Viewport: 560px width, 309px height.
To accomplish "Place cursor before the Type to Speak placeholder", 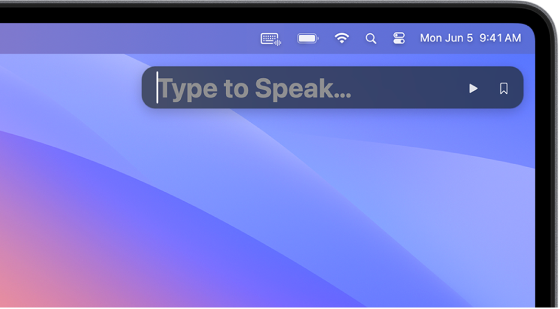I will click(x=158, y=89).
